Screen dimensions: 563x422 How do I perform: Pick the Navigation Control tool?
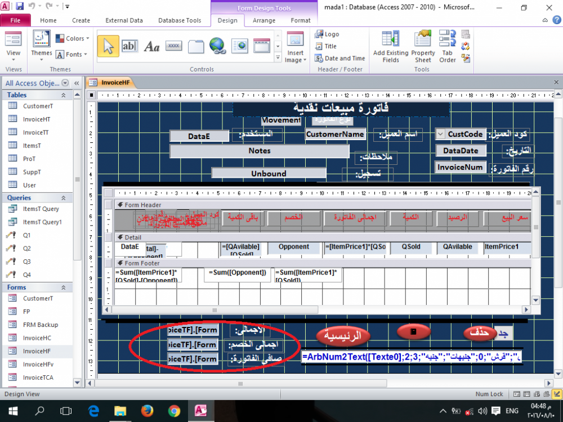pyautogui.click(x=261, y=46)
